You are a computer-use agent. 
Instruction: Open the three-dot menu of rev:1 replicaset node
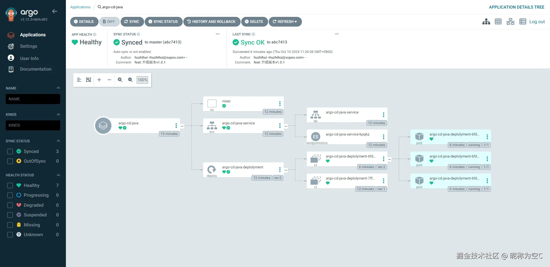click(x=384, y=181)
